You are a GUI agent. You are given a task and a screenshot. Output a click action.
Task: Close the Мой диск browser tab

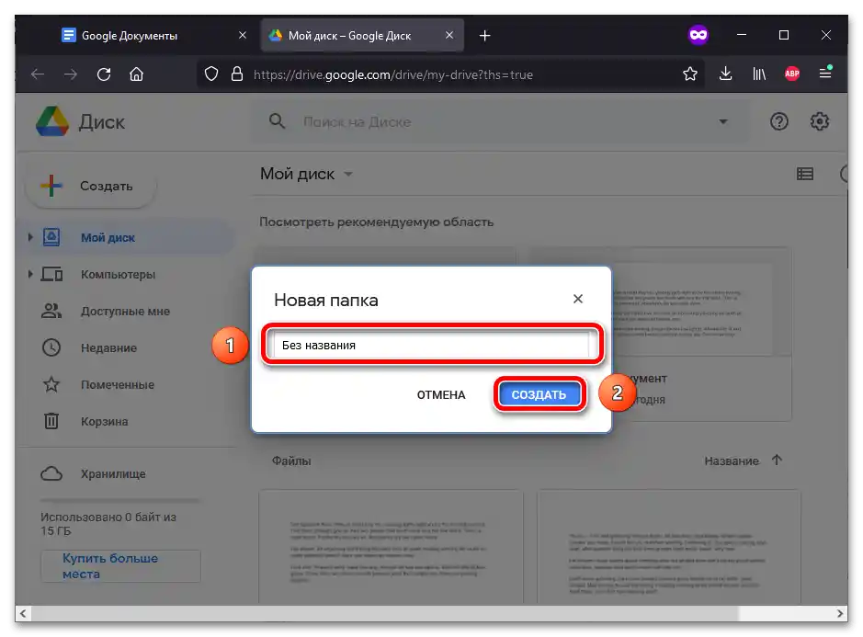449,35
